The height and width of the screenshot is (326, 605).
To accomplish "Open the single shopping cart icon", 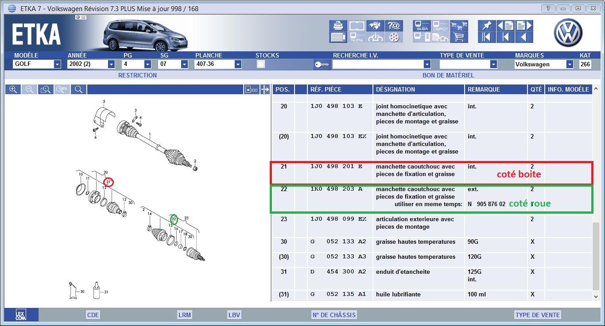I will [x=459, y=37].
